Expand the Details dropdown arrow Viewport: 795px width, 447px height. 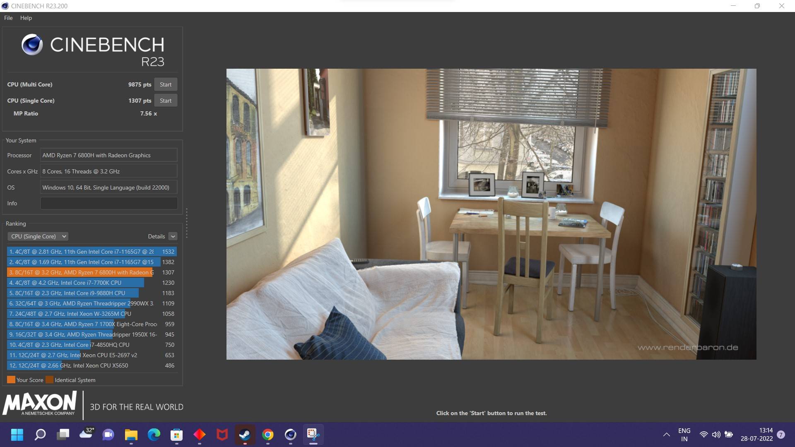pos(173,236)
